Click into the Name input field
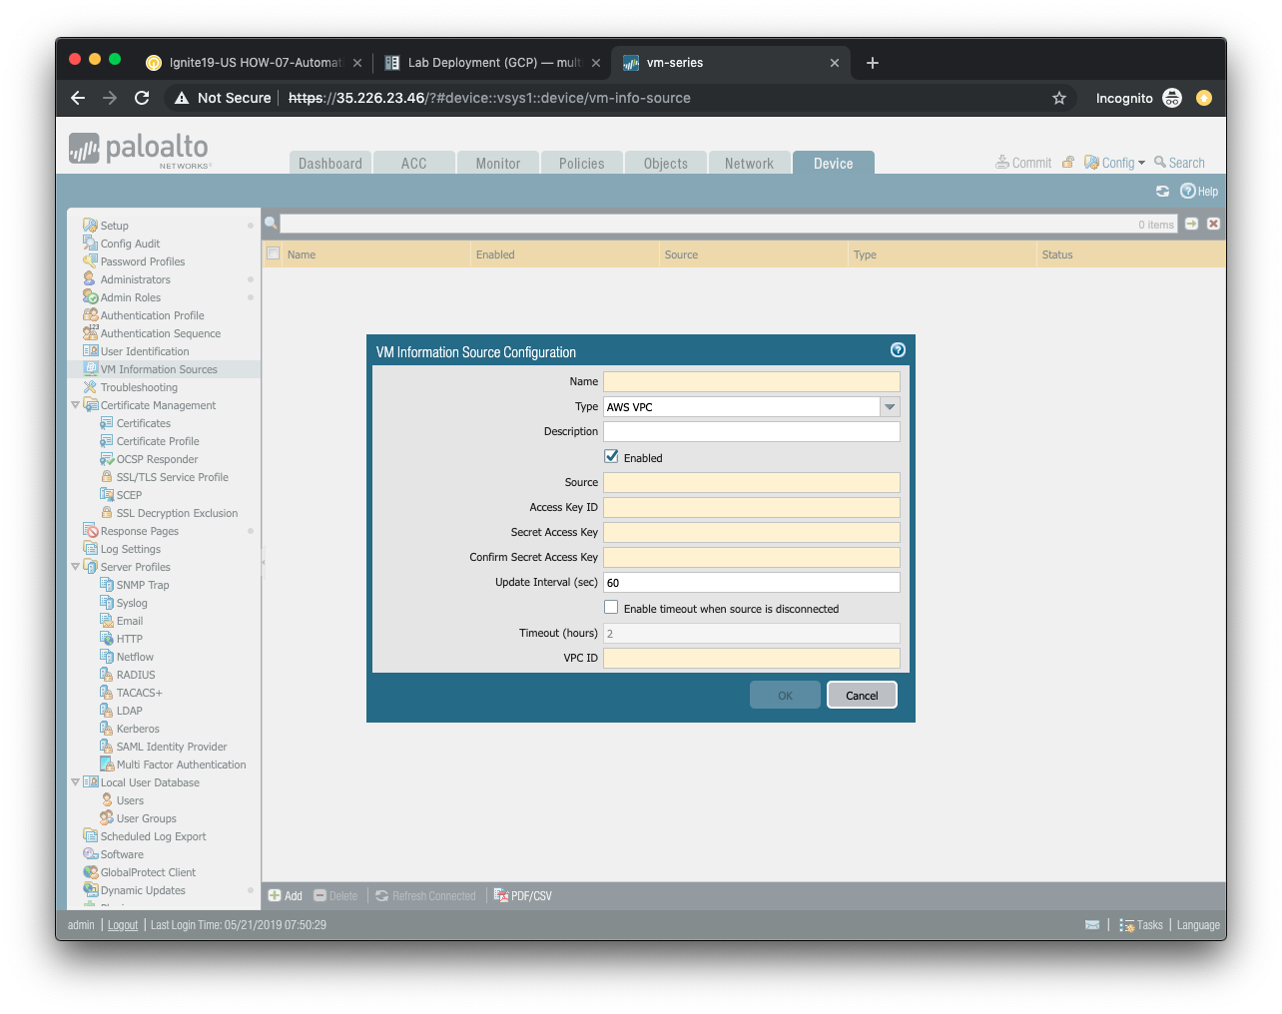The width and height of the screenshot is (1282, 1014). (x=752, y=381)
